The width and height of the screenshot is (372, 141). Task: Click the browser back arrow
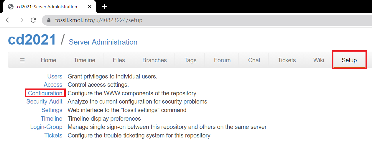(x=9, y=20)
